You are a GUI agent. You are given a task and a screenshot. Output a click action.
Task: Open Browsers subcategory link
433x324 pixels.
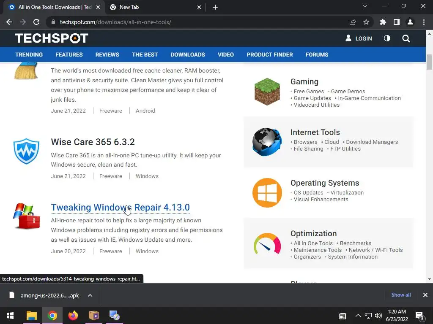click(x=305, y=142)
